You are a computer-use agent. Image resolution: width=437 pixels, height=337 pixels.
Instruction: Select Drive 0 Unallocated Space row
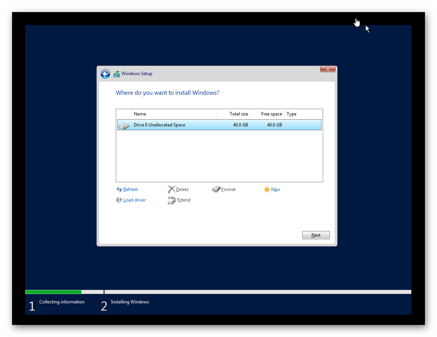tap(219, 125)
